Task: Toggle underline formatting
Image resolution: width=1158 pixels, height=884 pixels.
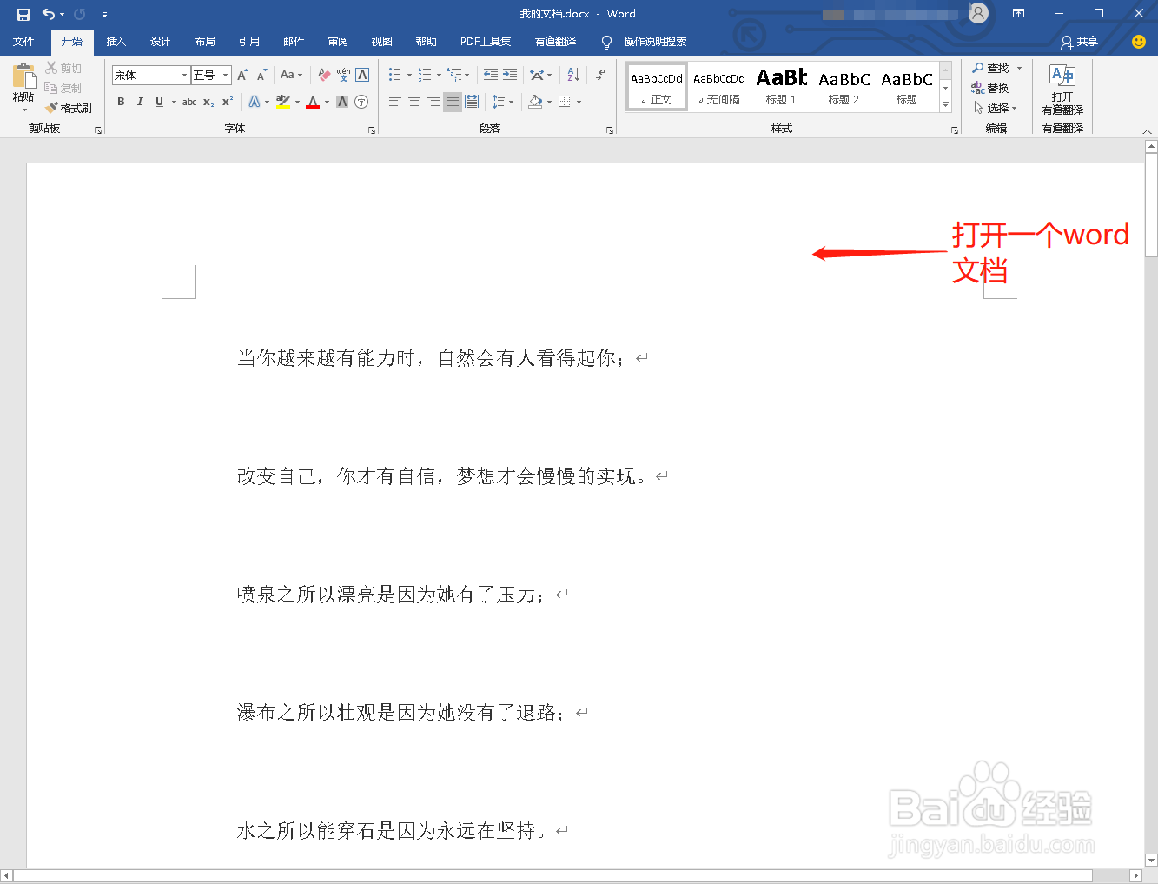Action: [x=159, y=102]
